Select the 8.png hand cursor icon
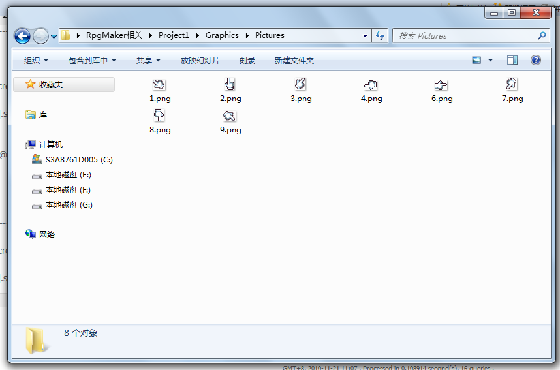The height and width of the screenshot is (370, 560). (159, 116)
